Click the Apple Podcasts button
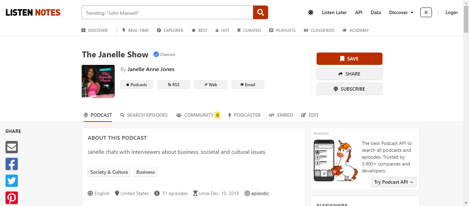The image size is (469, 206). (x=137, y=84)
